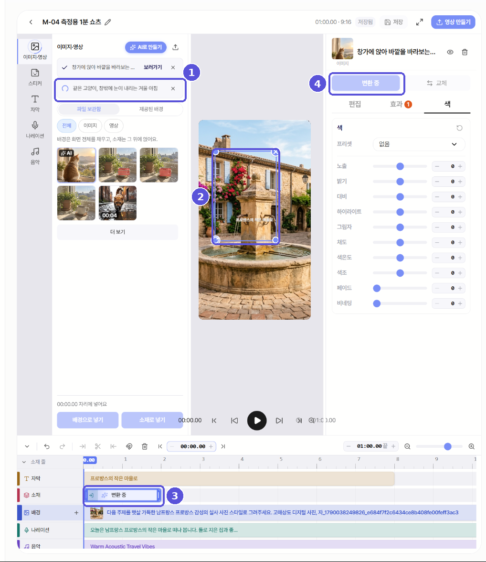This screenshot has height=562, width=486.
Task: Toggle visibility eye icon for the image
Action: pos(450,52)
